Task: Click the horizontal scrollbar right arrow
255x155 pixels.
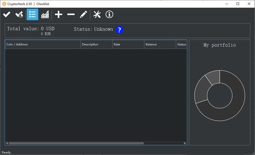Action: tap(185, 143)
